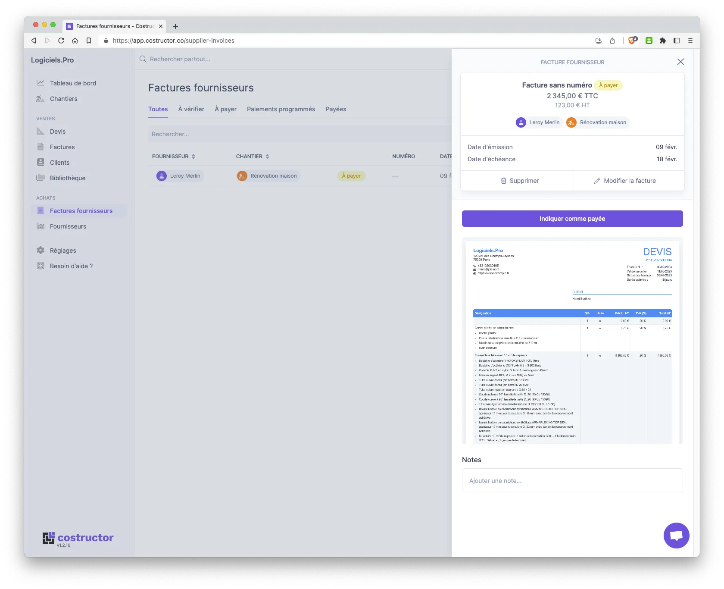Click the À payer status badge in panel
The width and height of the screenshot is (724, 589).
point(608,85)
